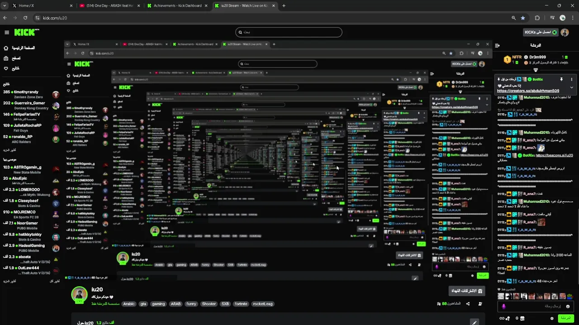
Task: Select the fortnite stream tag
Action: click(241, 304)
